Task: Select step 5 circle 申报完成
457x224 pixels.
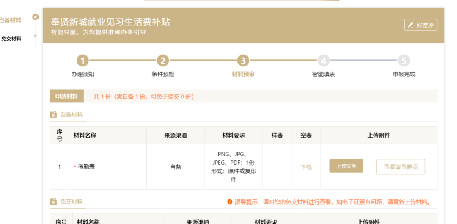Action: (x=404, y=61)
